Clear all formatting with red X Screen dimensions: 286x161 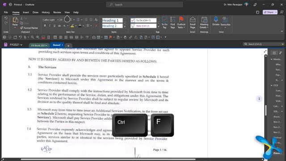click(97, 26)
